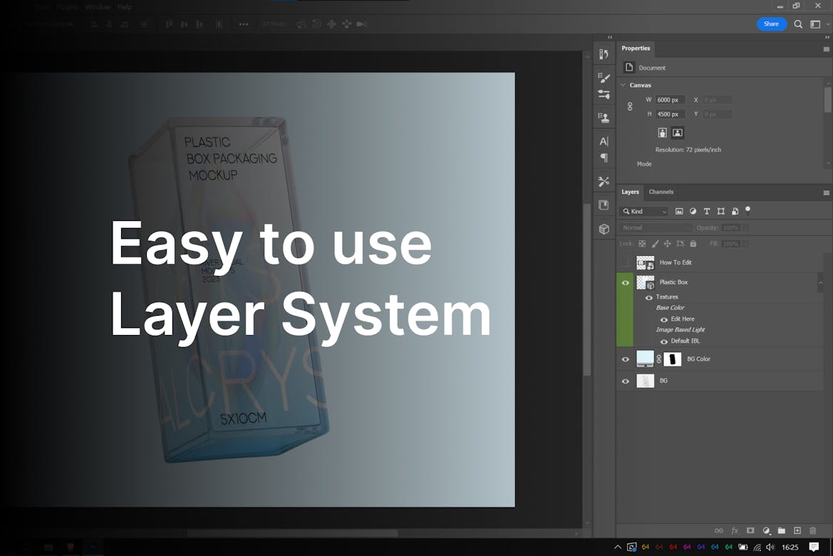Toggle visibility of the Plastic Box layer
The image size is (833, 556).
626,283
